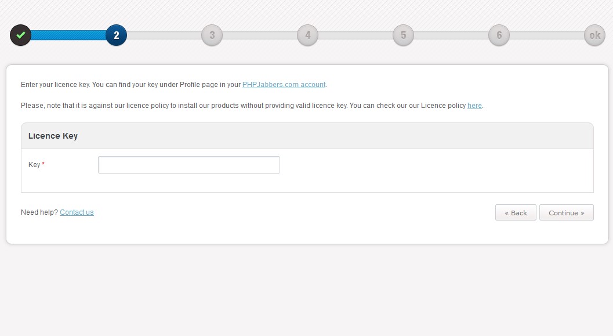Focus the licence Key input field
The width and height of the screenshot is (613, 336).
point(188,165)
